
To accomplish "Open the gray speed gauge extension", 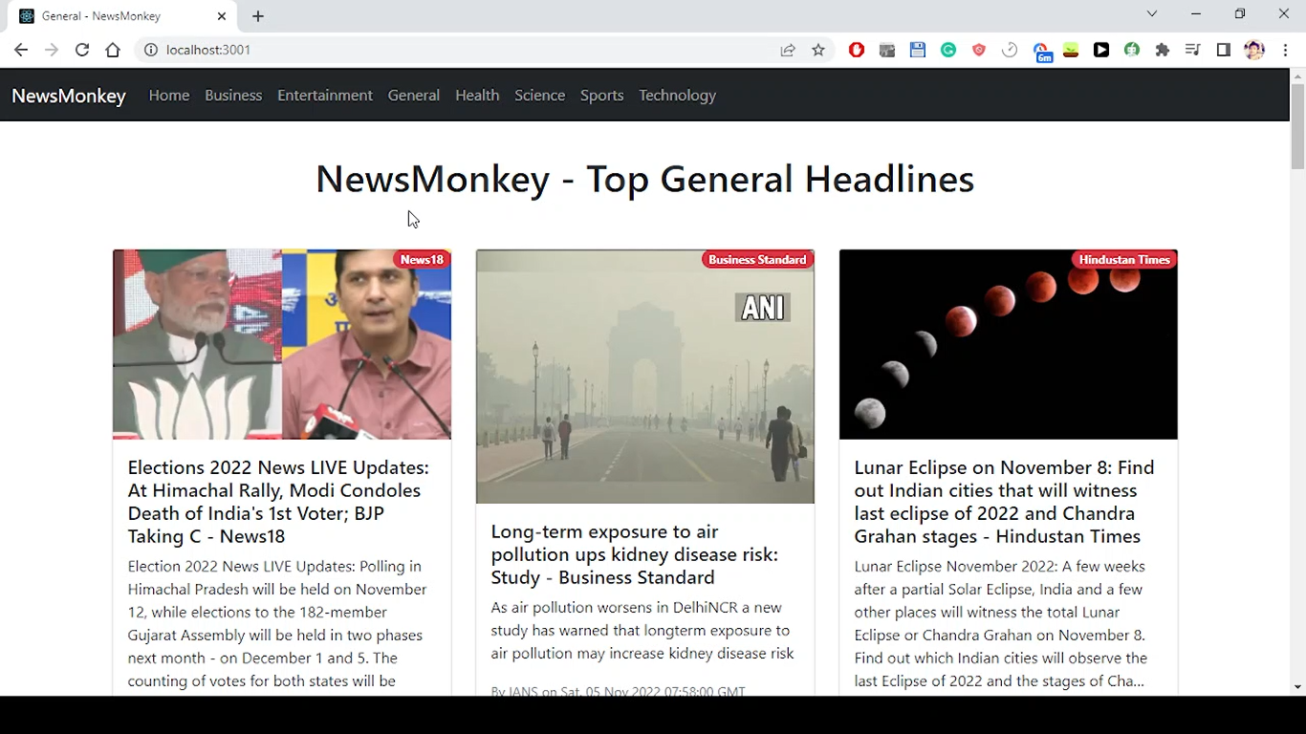I will coord(1010,50).
